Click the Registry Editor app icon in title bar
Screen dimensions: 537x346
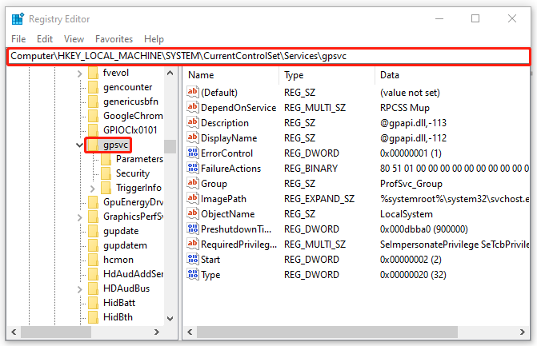coord(18,19)
